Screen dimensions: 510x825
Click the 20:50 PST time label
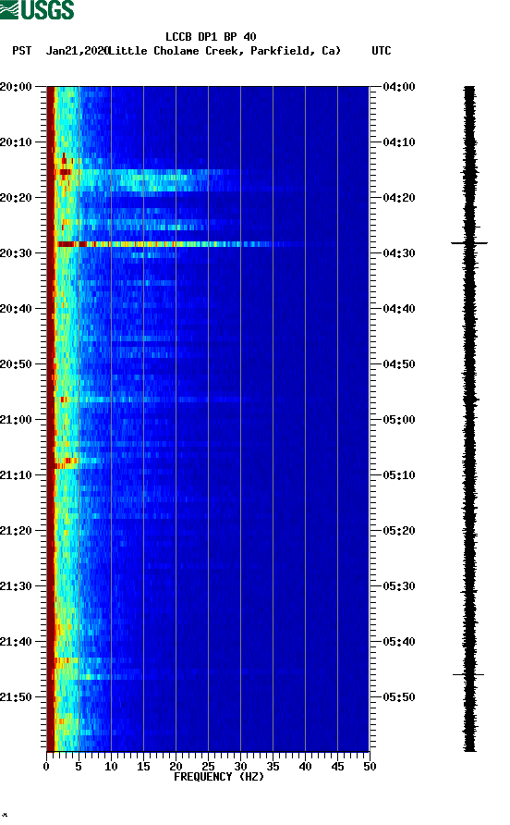click(x=16, y=364)
